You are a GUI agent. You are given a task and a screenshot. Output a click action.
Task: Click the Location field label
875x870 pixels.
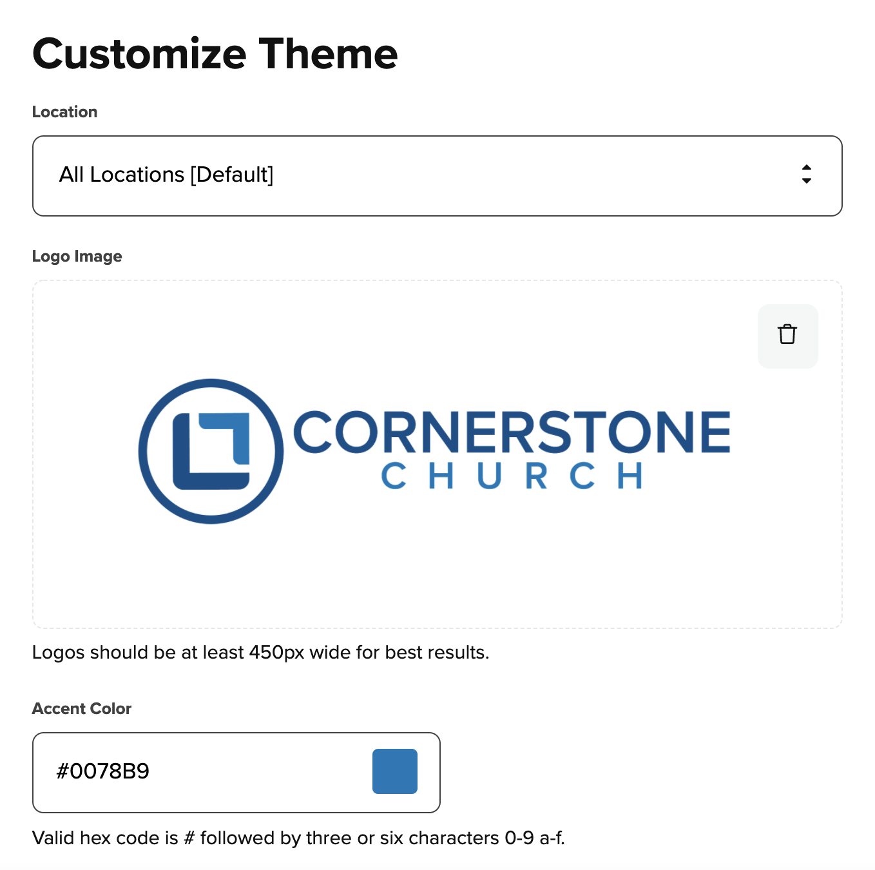(64, 112)
